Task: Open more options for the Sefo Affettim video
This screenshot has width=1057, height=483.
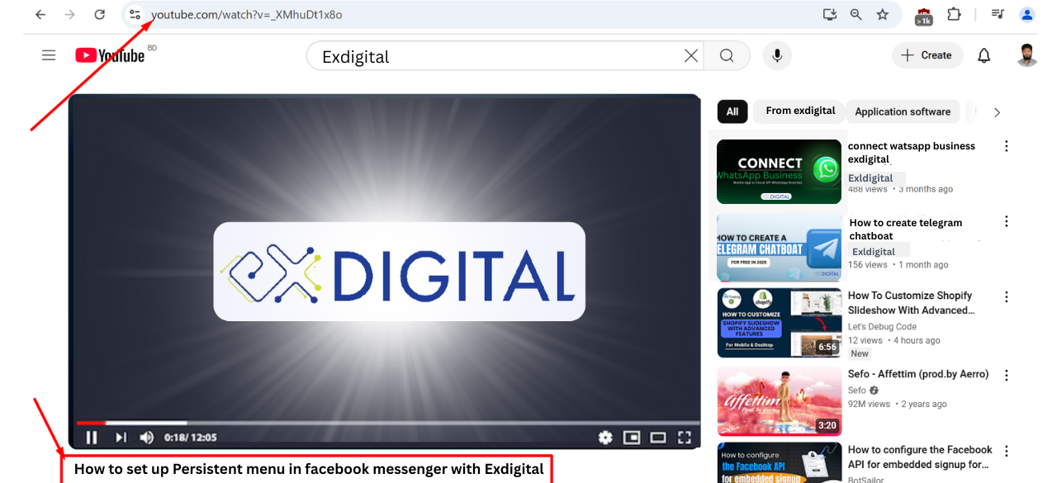Action: [1006, 376]
